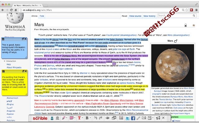Open text color dropdown arrow
Image resolution: width=199 pixels, height=124 pixels.
(x=82, y=118)
